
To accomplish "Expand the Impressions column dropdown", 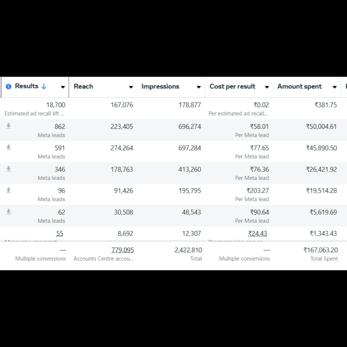I will point(199,87).
